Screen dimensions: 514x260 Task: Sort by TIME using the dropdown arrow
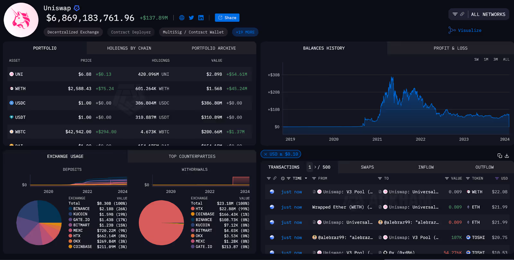pos(306,178)
